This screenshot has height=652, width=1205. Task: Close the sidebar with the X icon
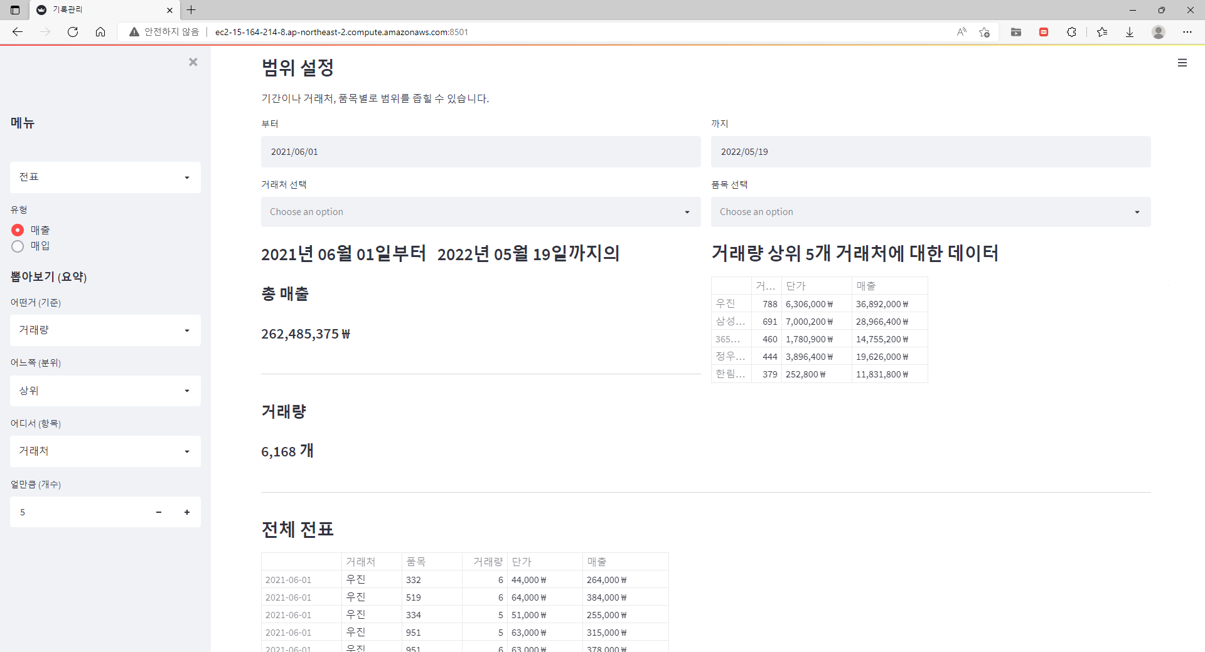[x=193, y=61]
